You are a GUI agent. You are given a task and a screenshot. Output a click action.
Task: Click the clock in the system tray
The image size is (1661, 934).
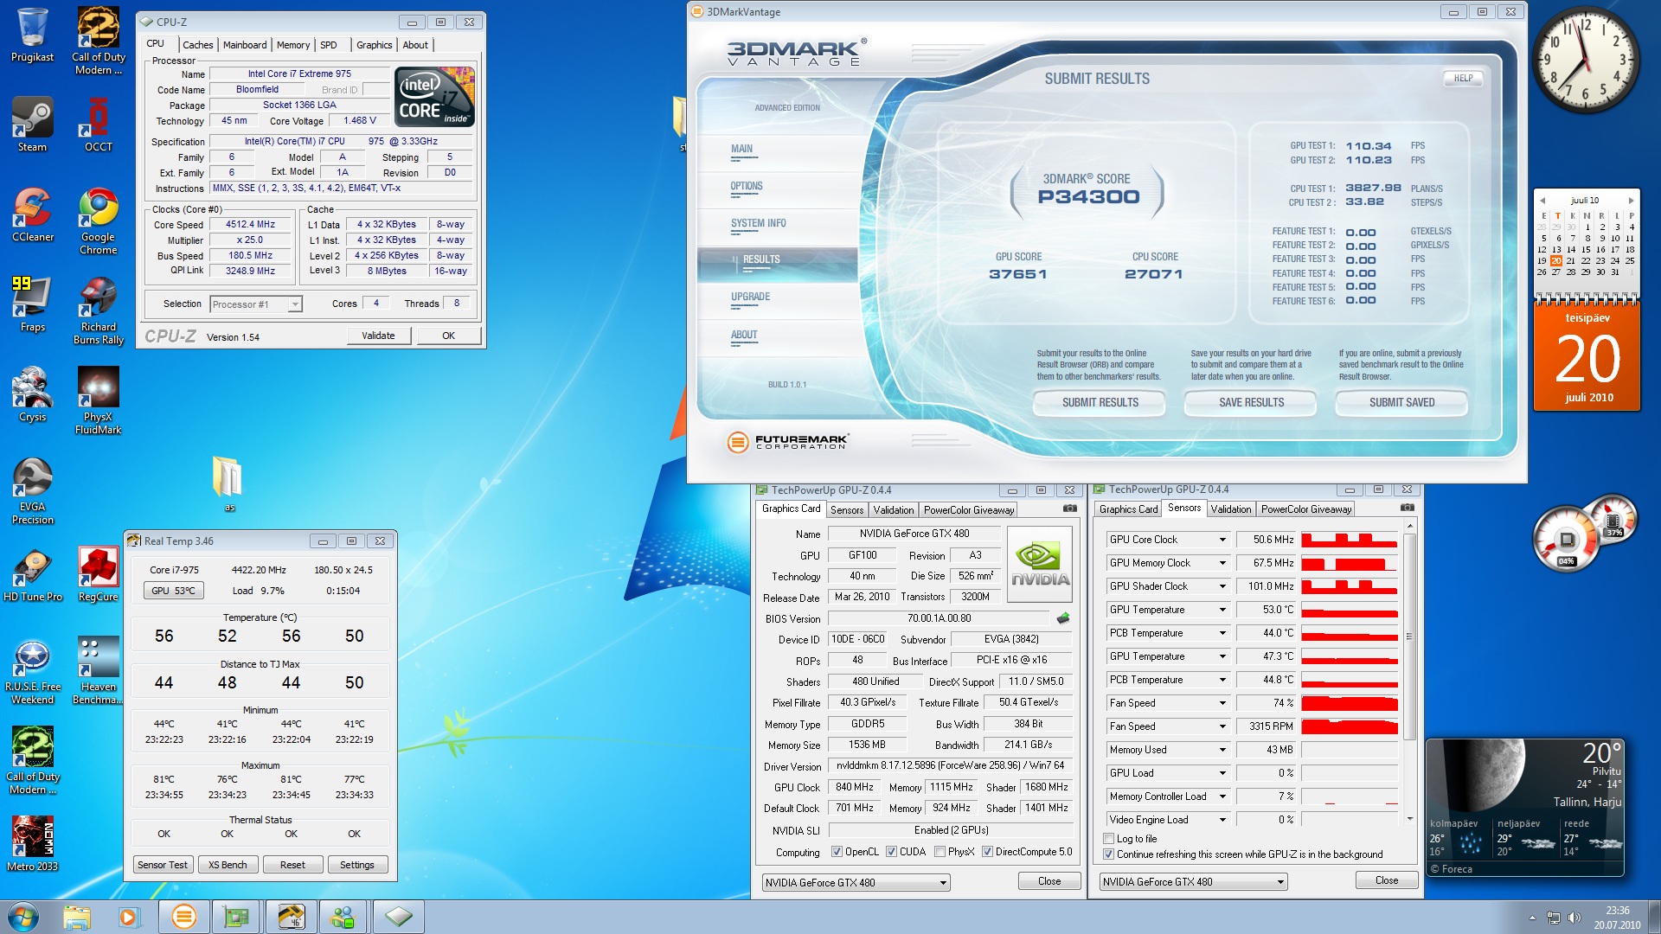click(1617, 917)
